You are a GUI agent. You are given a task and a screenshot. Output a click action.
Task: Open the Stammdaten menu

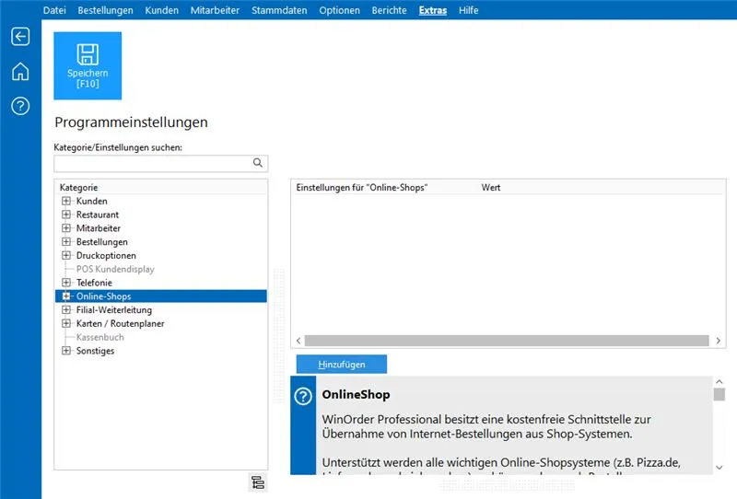click(x=279, y=10)
